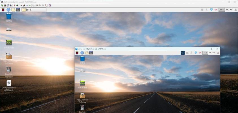Toggle the Alt key button in TightVNC toolbar
The width and height of the screenshot is (238, 113).
(x=30, y=5)
